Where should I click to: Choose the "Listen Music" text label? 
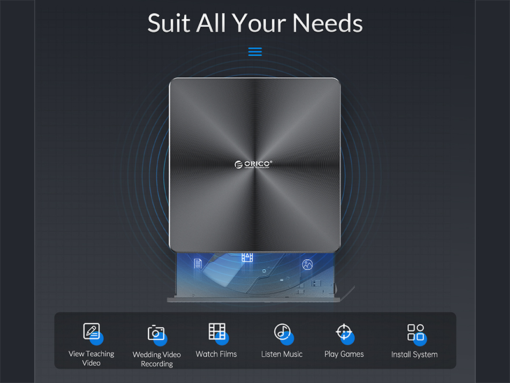[282, 354]
